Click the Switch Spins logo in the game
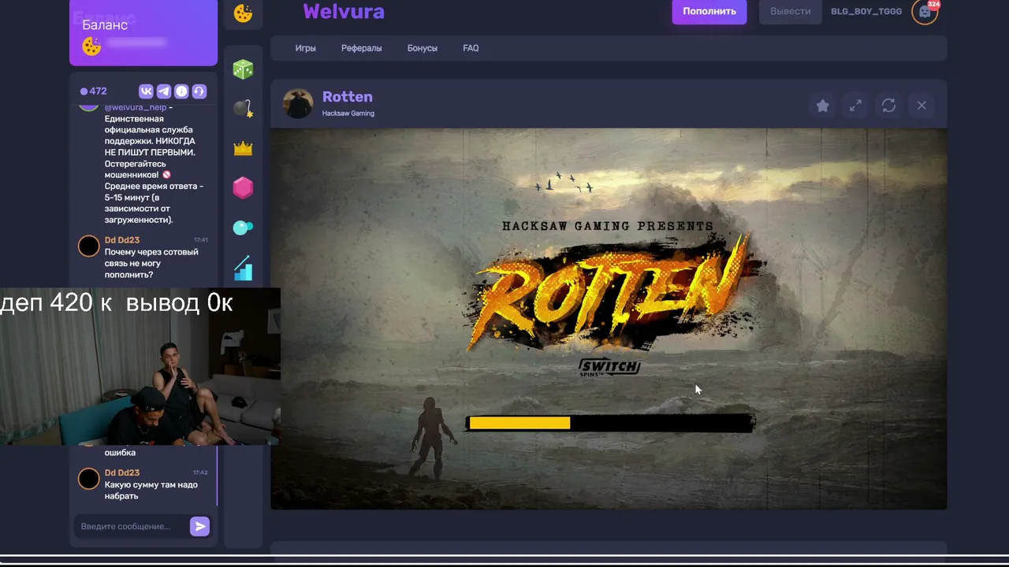Viewport: 1009px width, 567px height. pos(609,367)
